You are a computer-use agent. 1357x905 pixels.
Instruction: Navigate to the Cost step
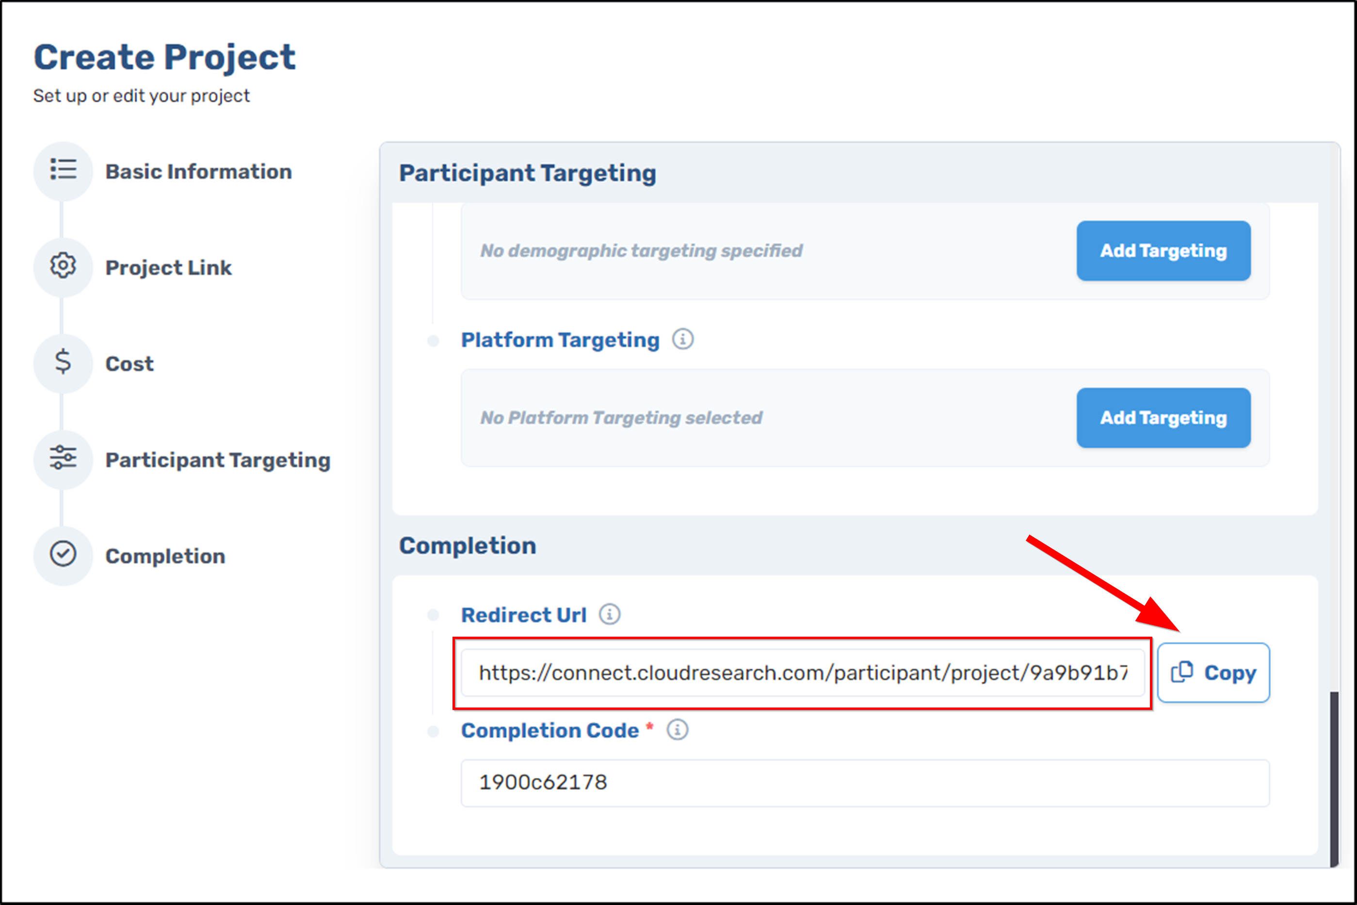129,363
